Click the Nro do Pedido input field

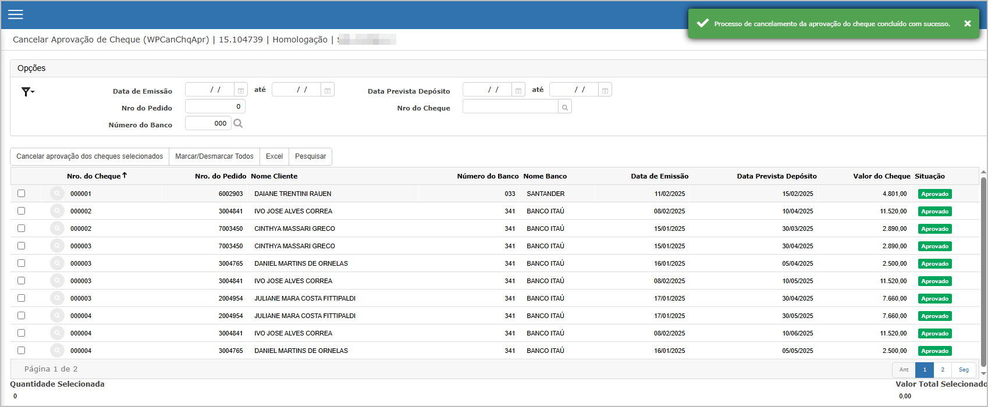tap(215, 107)
